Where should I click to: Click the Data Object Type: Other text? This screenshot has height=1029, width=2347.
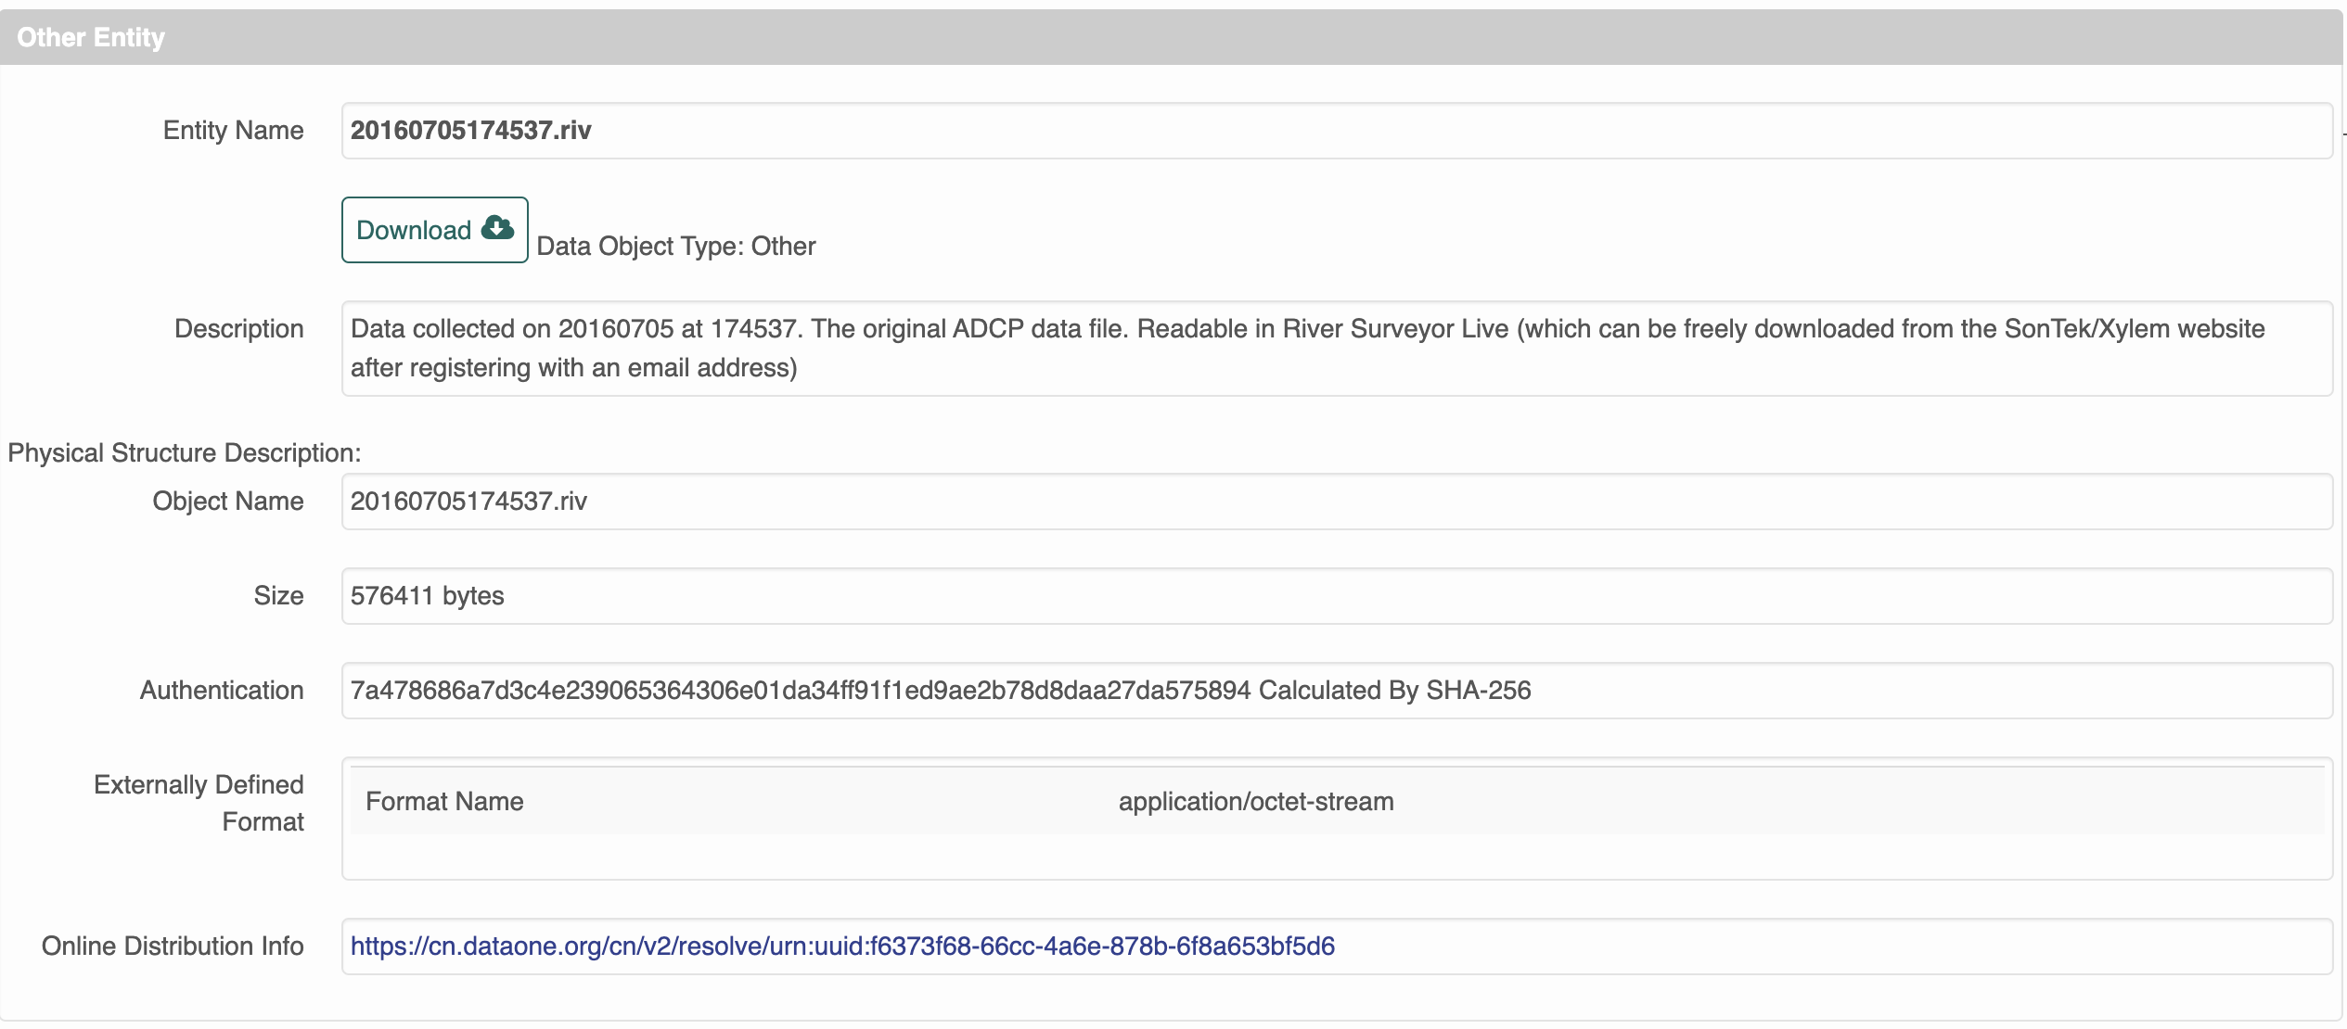point(676,247)
